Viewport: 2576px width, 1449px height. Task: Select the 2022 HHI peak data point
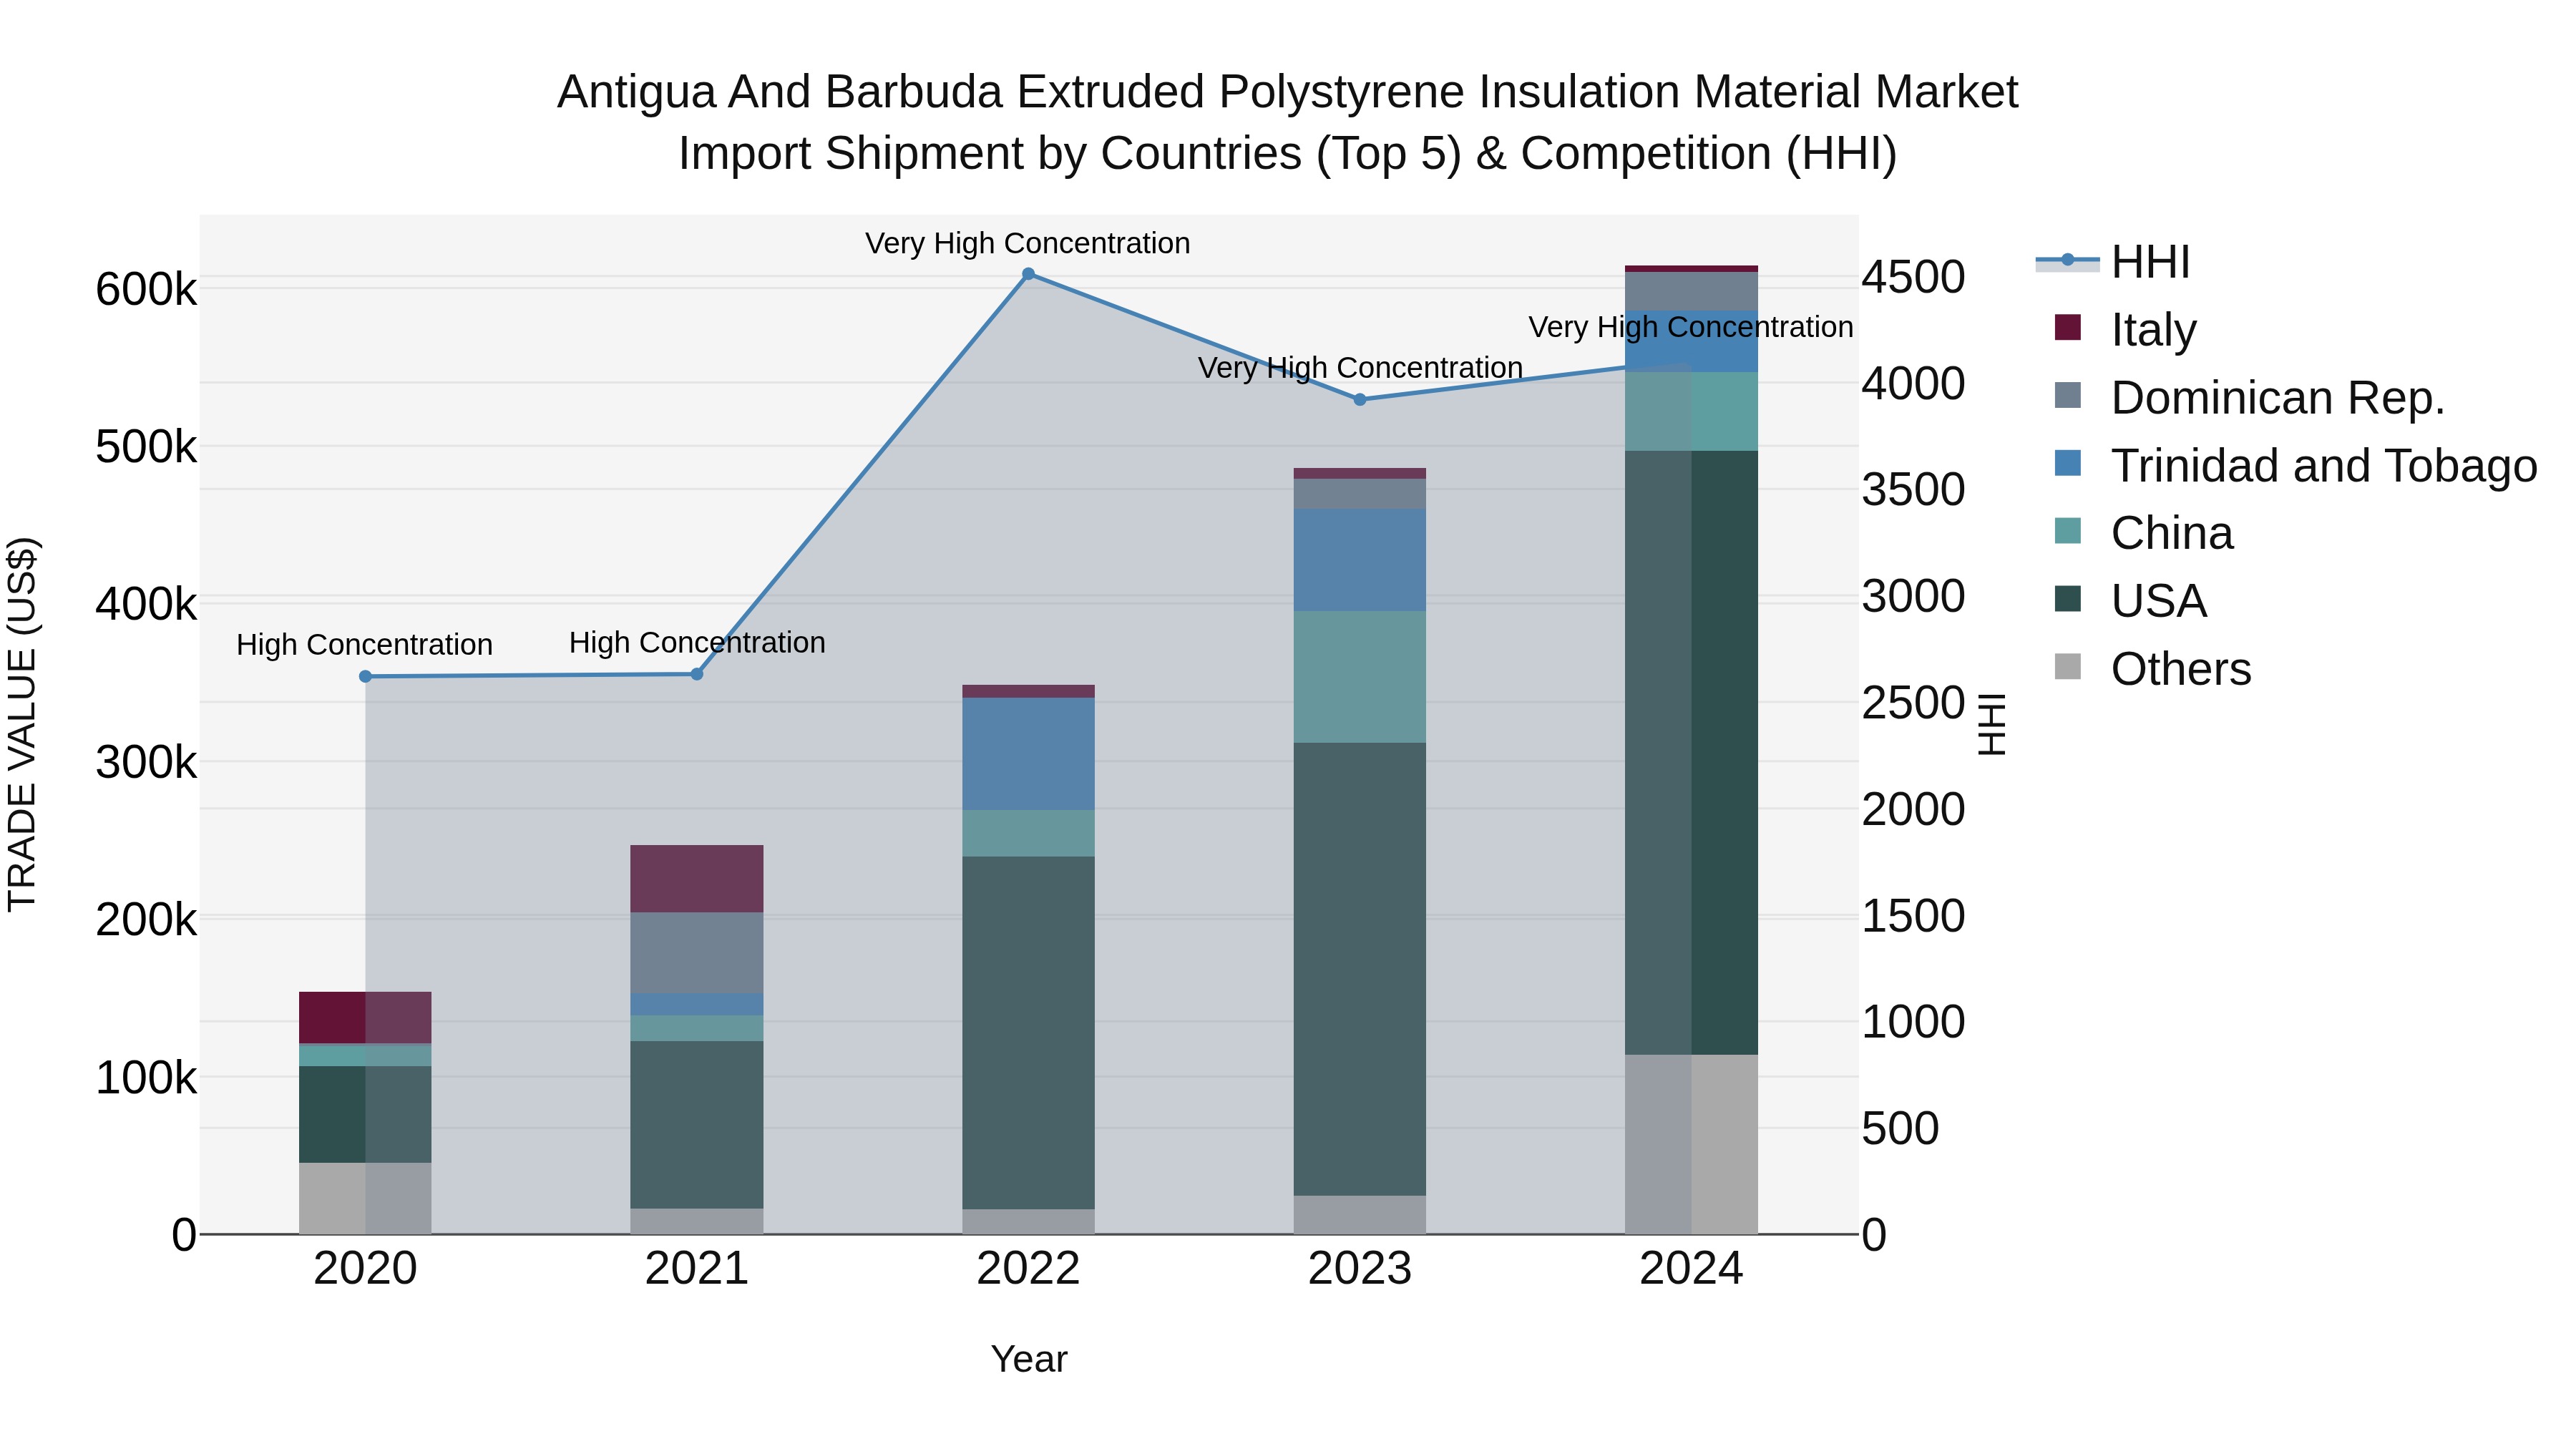pyautogui.click(x=1028, y=274)
